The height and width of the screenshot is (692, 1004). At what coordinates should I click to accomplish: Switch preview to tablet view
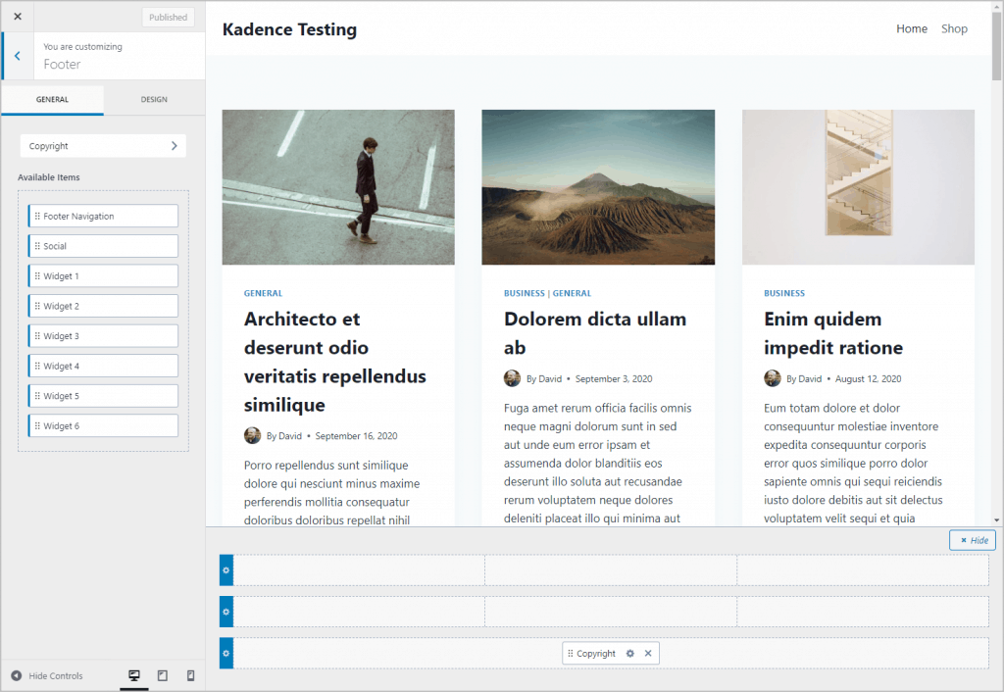(x=163, y=675)
